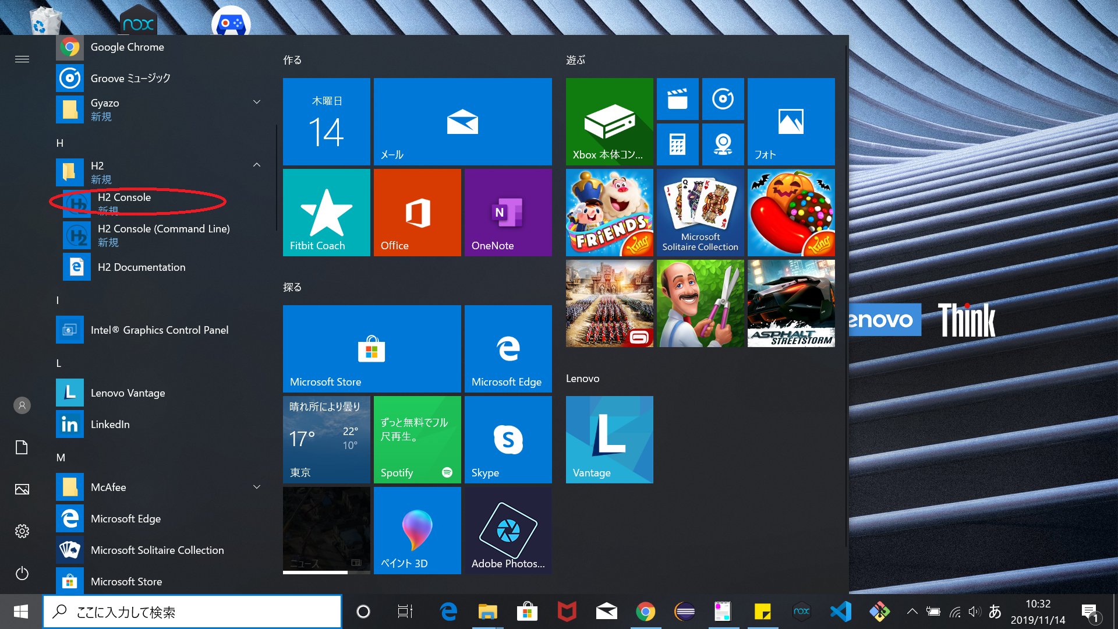The height and width of the screenshot is (629, 1118).
Task: Click the 探る group header
Action: [x=292, y=287]
